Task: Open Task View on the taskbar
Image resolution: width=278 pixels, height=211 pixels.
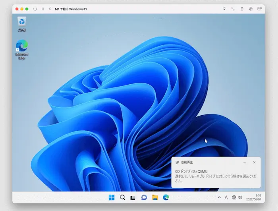Action: pos(133,198)
